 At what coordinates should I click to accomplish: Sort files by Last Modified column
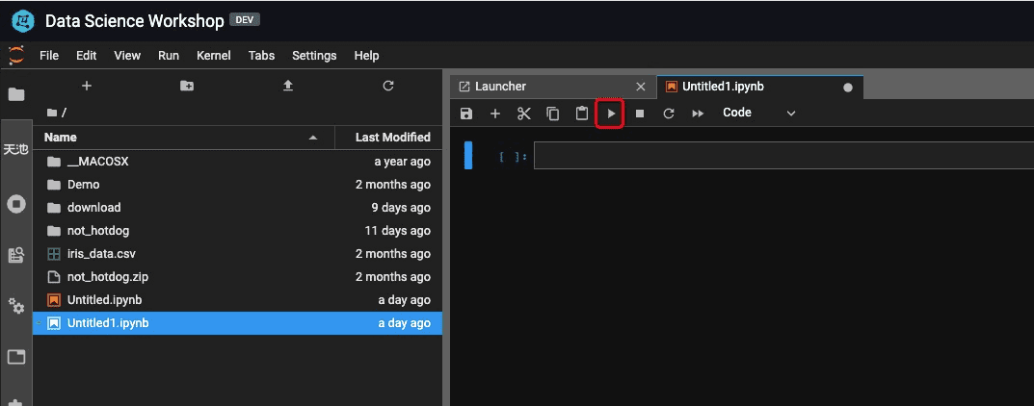point(389,137)
